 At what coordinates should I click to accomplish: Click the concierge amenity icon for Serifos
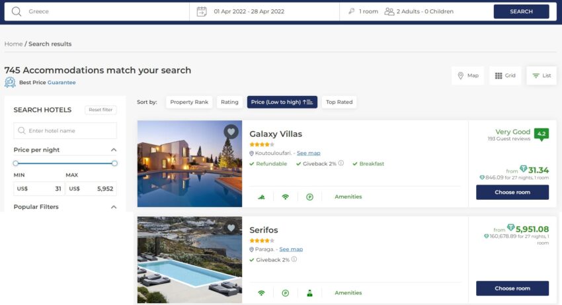click(x=309, y=293)
